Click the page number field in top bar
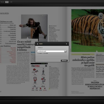The width and height of the screenshot is (104, 104). pyautogui.click(x=7, y=2)
